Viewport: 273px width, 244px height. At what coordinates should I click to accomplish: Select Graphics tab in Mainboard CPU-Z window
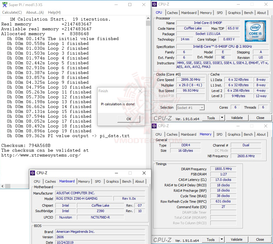112,181
